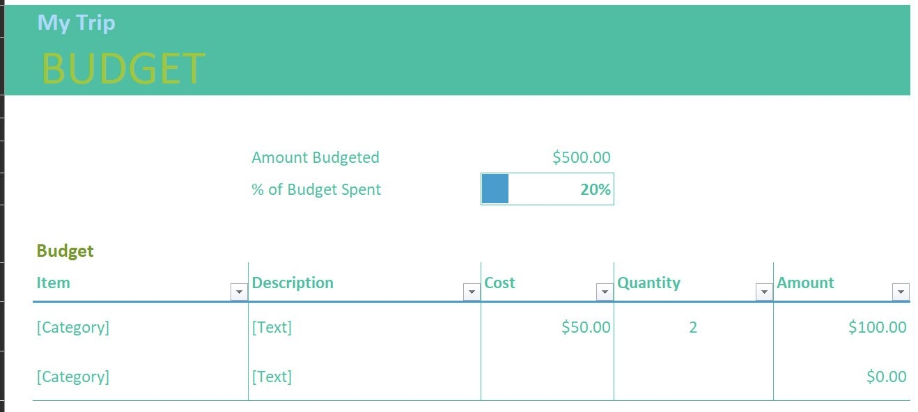The image size is (918, 412).
Task: Select the second [Text] description cell
Action: tap(272, 377)
